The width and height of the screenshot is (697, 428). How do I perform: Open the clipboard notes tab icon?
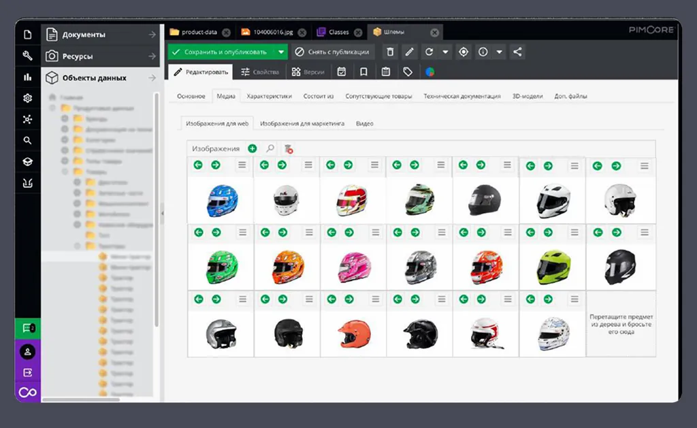(386, 72)
